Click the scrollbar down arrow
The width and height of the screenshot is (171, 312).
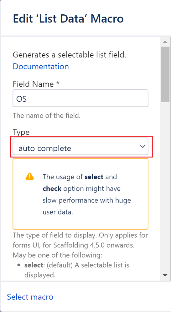(165, 275)
